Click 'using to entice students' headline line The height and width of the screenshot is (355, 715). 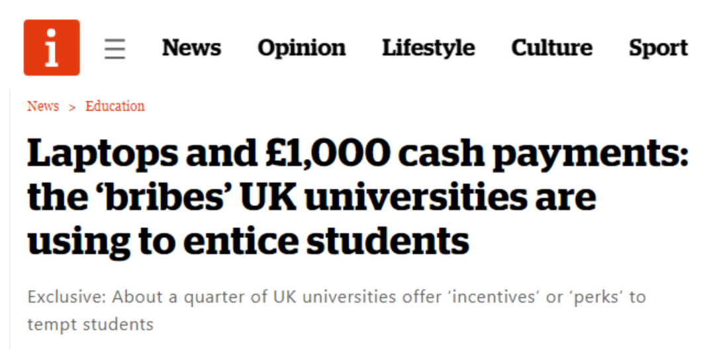(x=248, y=241)
